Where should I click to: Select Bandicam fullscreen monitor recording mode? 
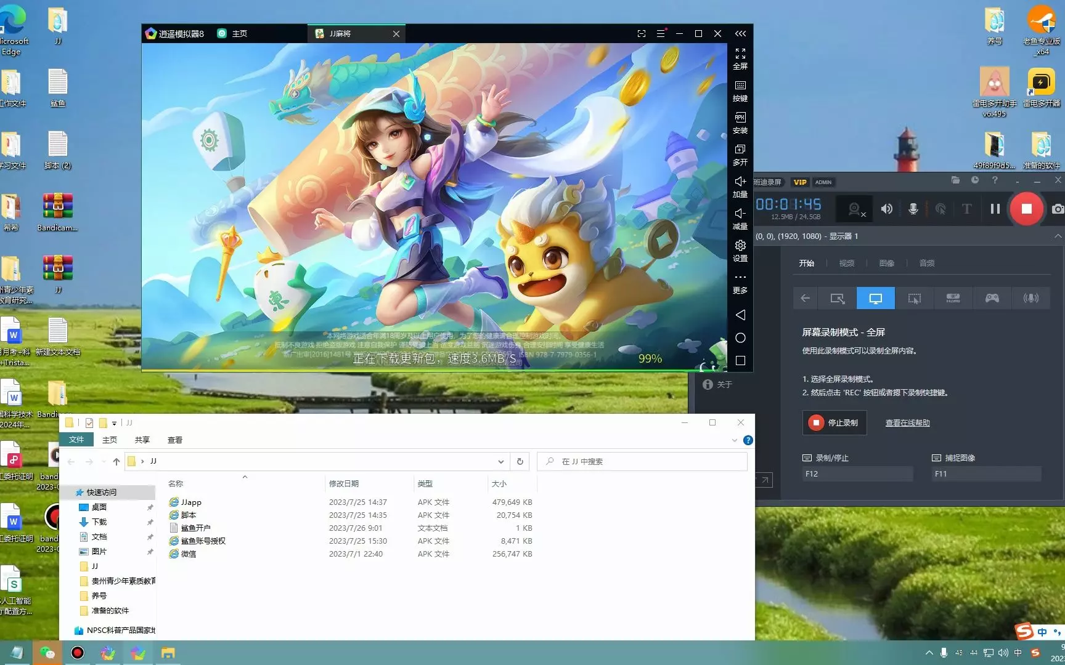pyautogui.click(x=876, y=299)
